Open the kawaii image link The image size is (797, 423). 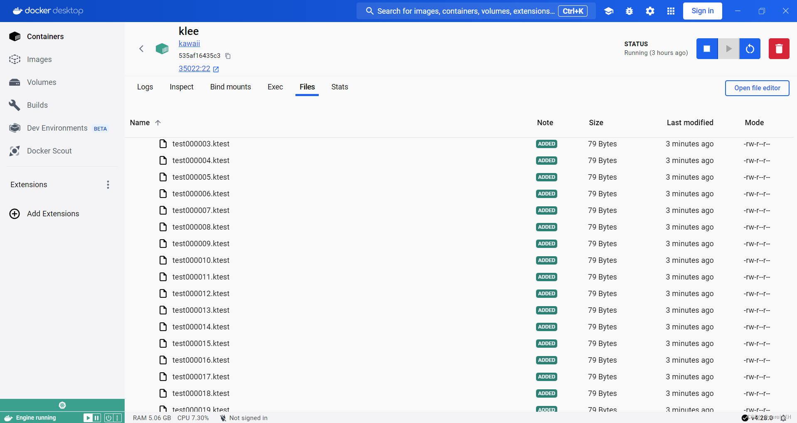point(189,44)
